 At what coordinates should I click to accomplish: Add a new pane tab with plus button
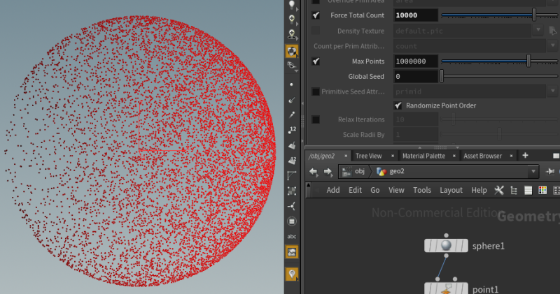coord(525,155)
